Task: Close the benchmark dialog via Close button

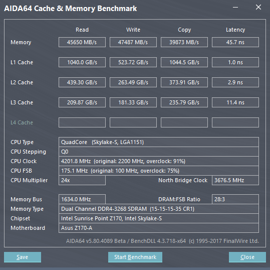Action: [247, 257]
